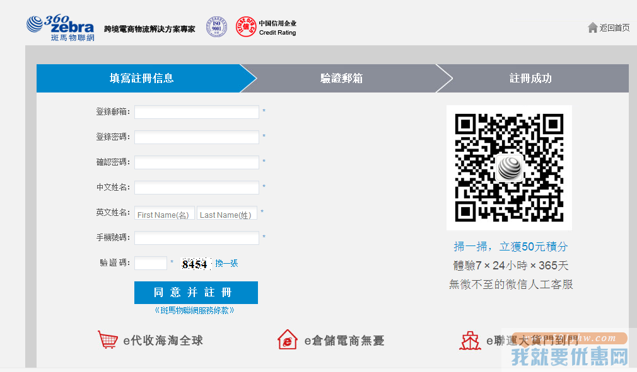Image resolution: width=637 pixels, height=372 pixels.
Task: Click the house icon for e倉儲
Action: click(x=287, y=339)
